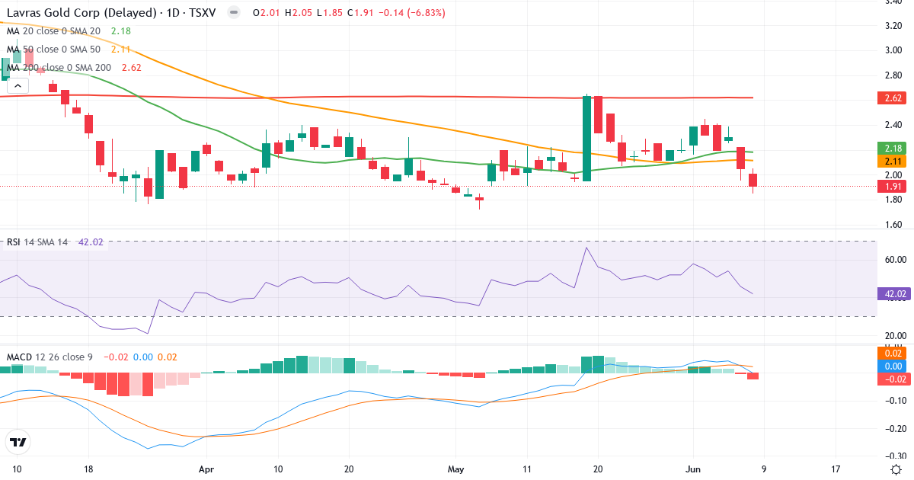Click the 1.60 level on the price scale

pos(894,225)
